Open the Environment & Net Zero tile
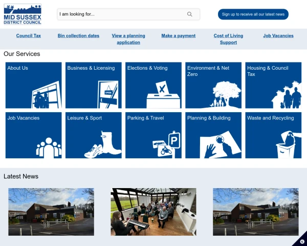This screenshot has height=246, width=307. coord(213,85)
